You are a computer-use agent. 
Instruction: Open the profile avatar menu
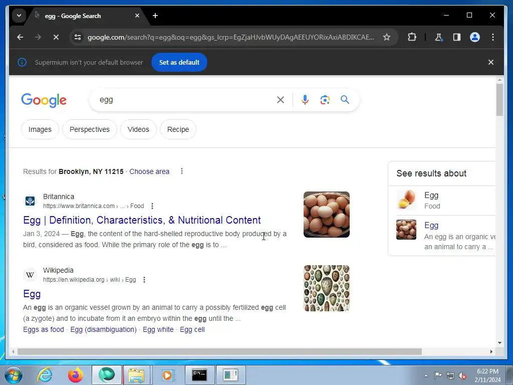475,37
